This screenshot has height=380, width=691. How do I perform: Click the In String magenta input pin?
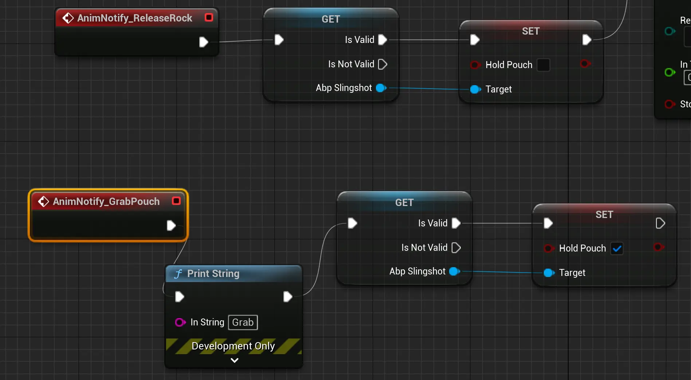point(180,322)
